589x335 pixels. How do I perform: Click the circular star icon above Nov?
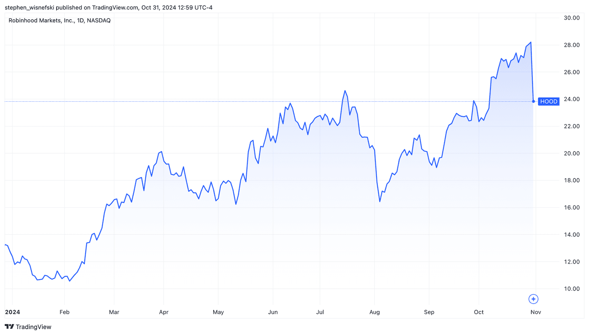(x=533, y=299)
